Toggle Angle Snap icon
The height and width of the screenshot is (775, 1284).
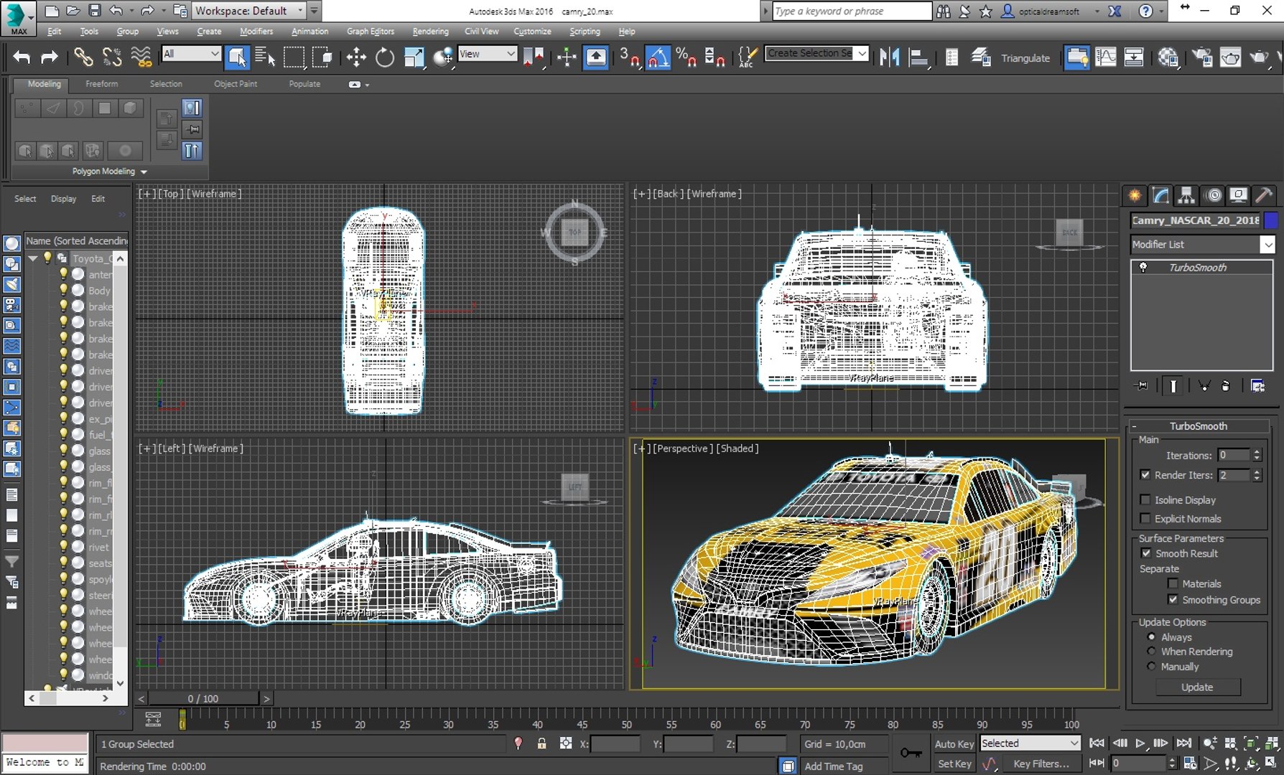[658, 57]
